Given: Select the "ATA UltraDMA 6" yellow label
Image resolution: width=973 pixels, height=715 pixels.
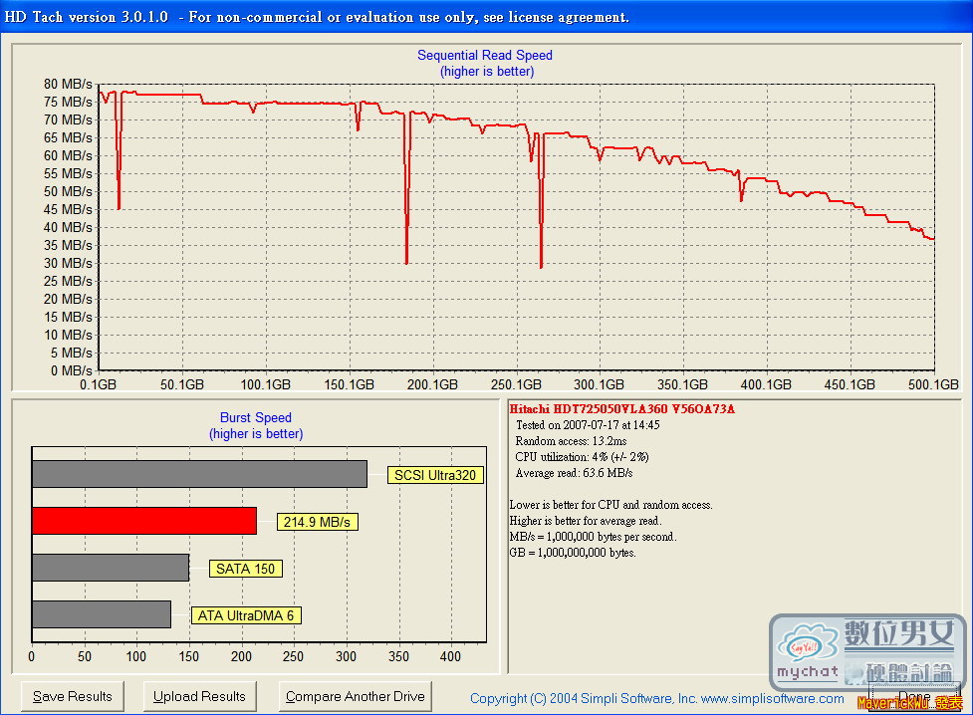Looking at the screenshot, I should tap(246, 615).
